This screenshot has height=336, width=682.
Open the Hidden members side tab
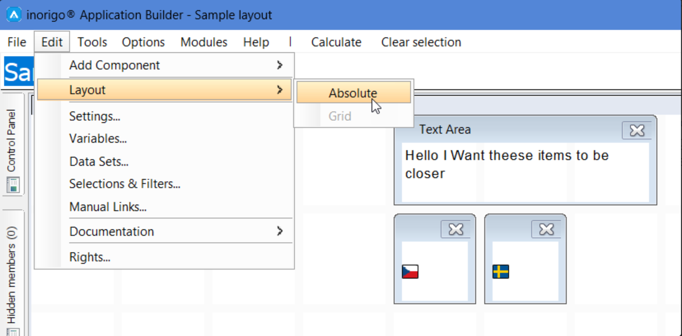click(x=12, y=275)
